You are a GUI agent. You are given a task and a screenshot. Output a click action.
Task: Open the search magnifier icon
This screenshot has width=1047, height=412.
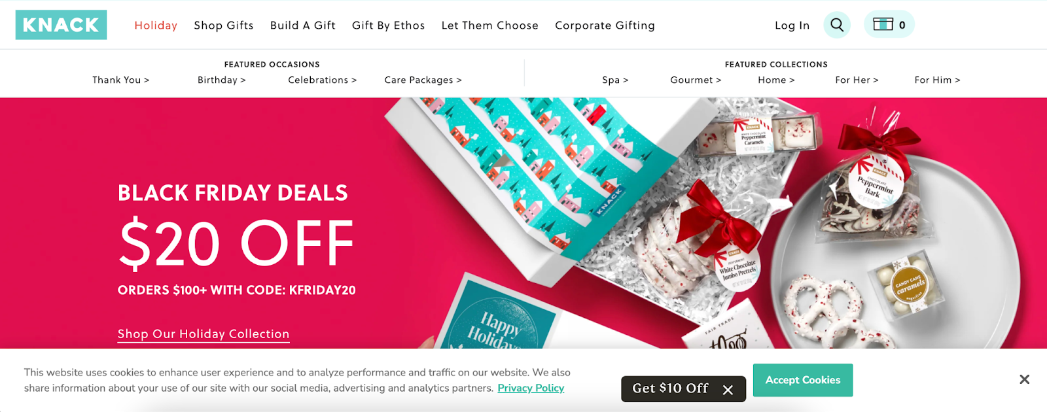point(837,25)
